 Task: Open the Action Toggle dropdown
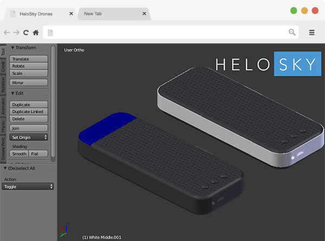point(28,186)
